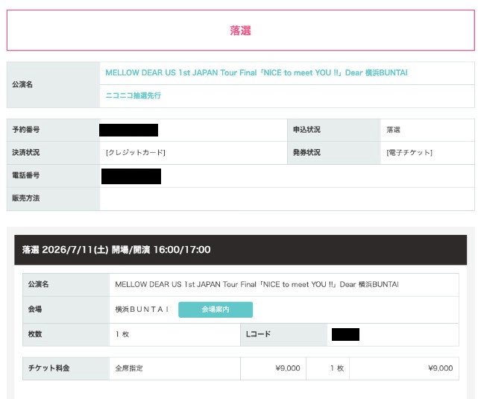Select the 枚数 label cell
The height and width of the screenshot is (399, 478).
[x=66, y=334]
